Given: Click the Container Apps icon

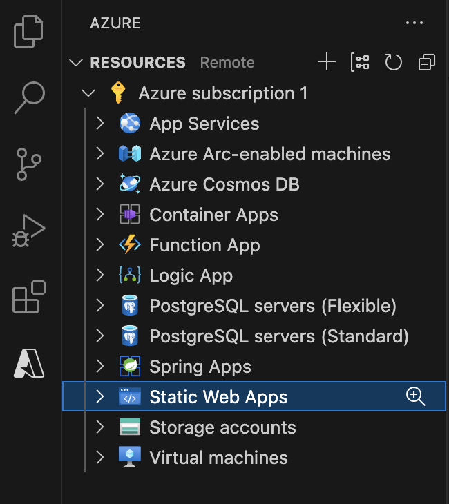Looking at the screenshot, I should 130,214.
